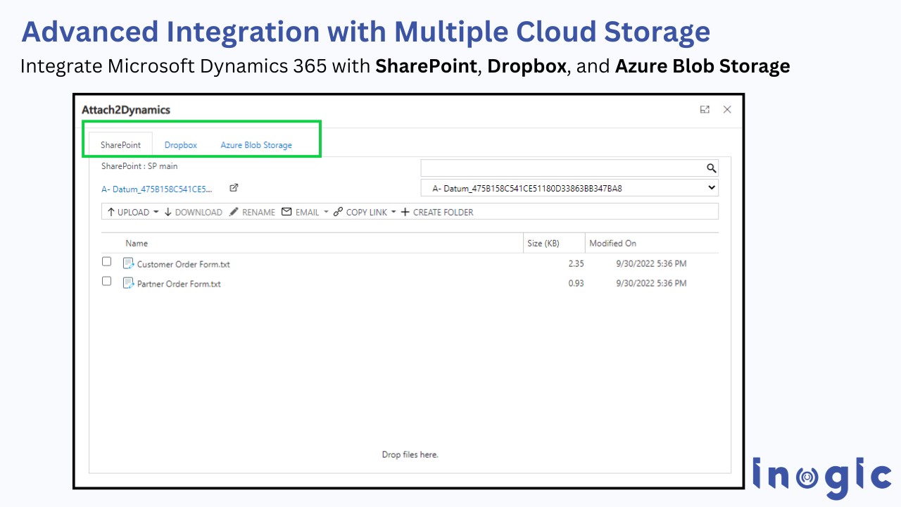Select the Azure Blob Storage tab

click(256, 145)
